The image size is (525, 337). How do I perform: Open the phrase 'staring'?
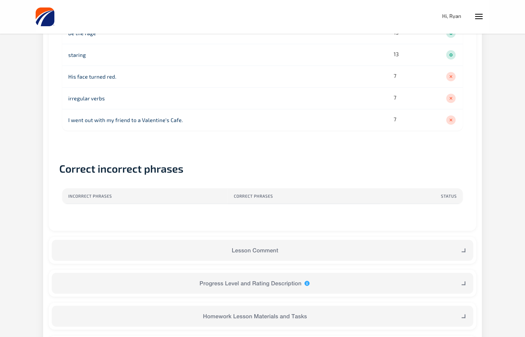pyautogui.click(x=77, y=55)
